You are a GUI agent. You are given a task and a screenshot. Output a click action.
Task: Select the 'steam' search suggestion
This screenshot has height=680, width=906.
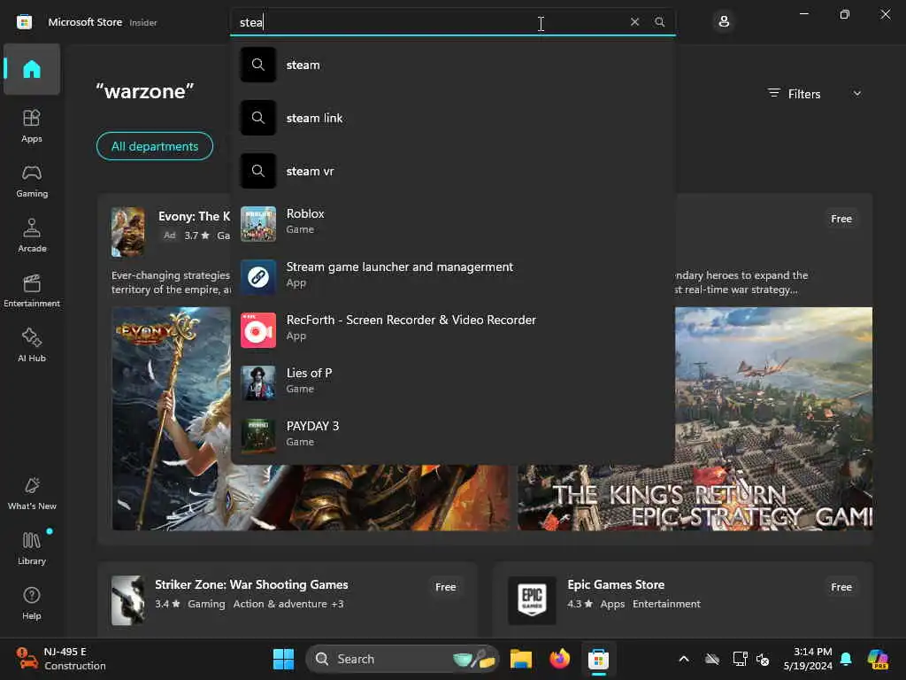point(452,65)
